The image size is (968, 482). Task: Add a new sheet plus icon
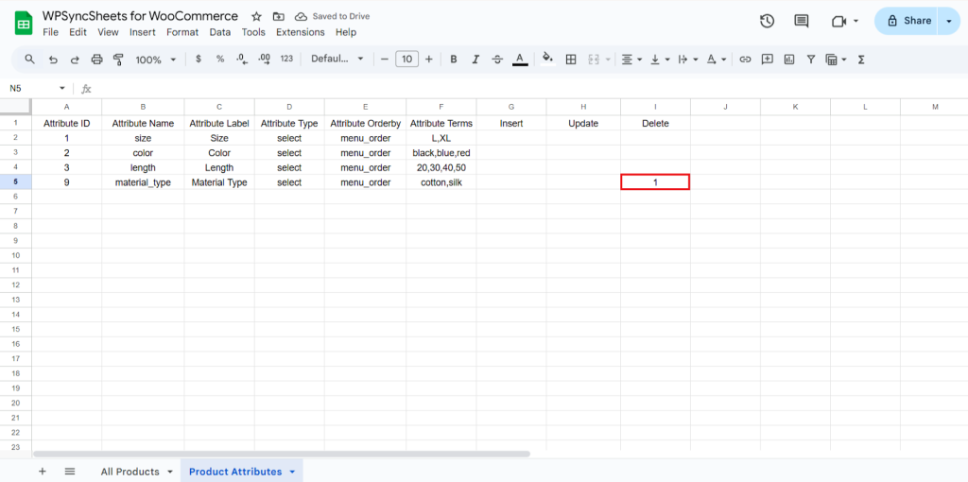tap(42, 471)
